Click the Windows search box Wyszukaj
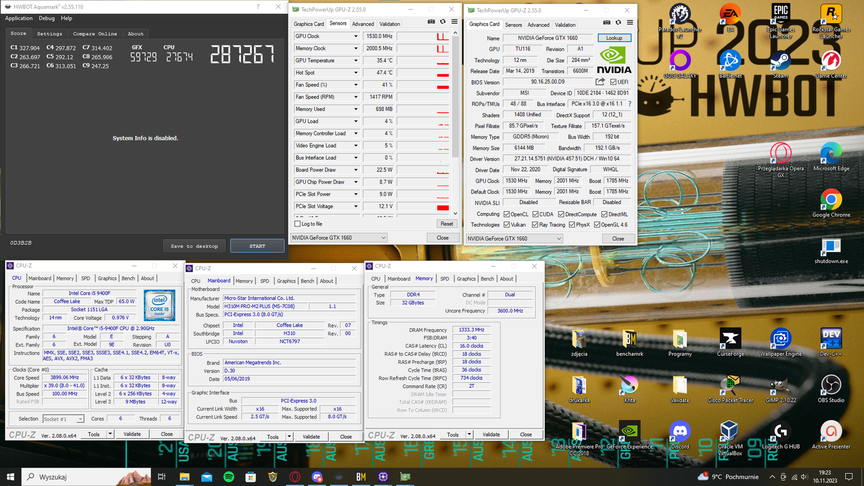Viewport: 864px width, 486px height. [x=85, y=477]
